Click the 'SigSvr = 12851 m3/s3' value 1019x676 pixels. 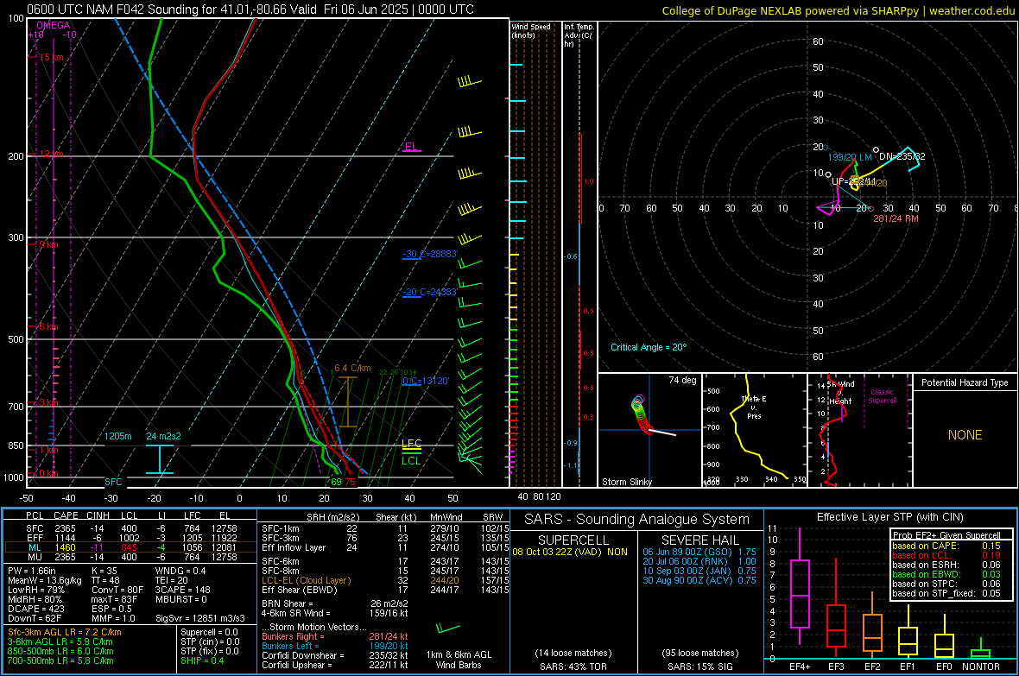pos(200,618)
